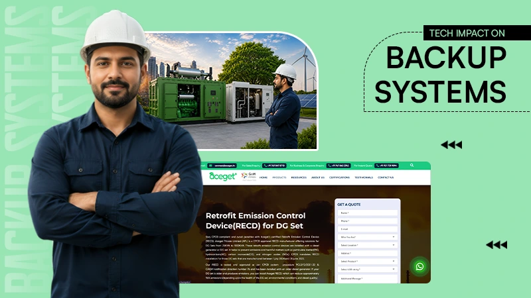The image size is (531, 298).
Task: Focus the Additional Message text area
Action: tap(368, 279)
